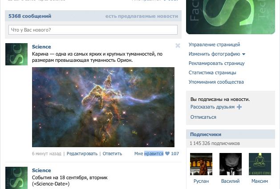Open the Василий name link

tap(230, 181)
